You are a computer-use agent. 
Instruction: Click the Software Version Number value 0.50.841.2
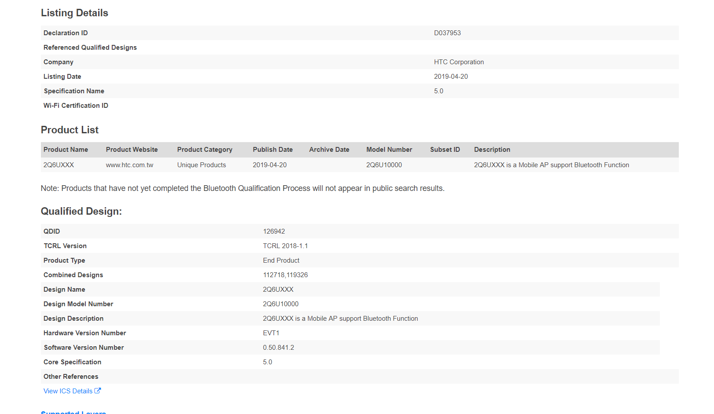(278, 348)
